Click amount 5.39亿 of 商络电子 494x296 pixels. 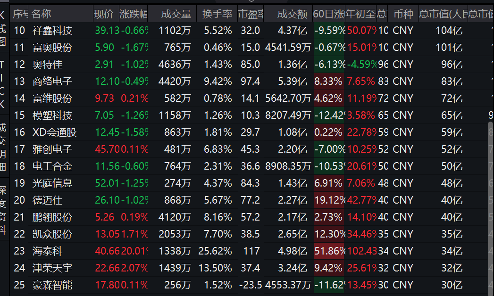coord(293,82)
